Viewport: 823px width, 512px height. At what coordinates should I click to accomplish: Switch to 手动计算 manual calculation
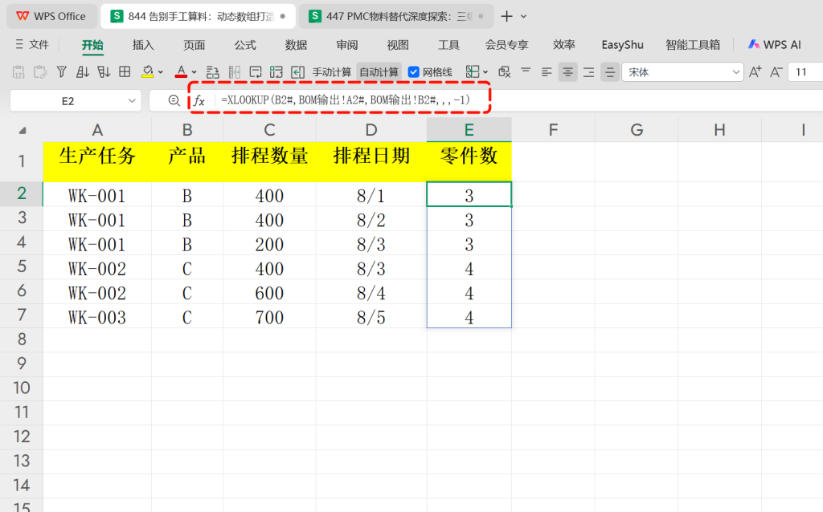pos(332,72)
